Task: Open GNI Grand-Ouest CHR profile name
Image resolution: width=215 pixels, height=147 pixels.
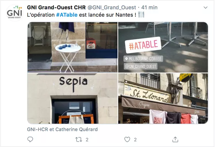Action: coord(56,7)
